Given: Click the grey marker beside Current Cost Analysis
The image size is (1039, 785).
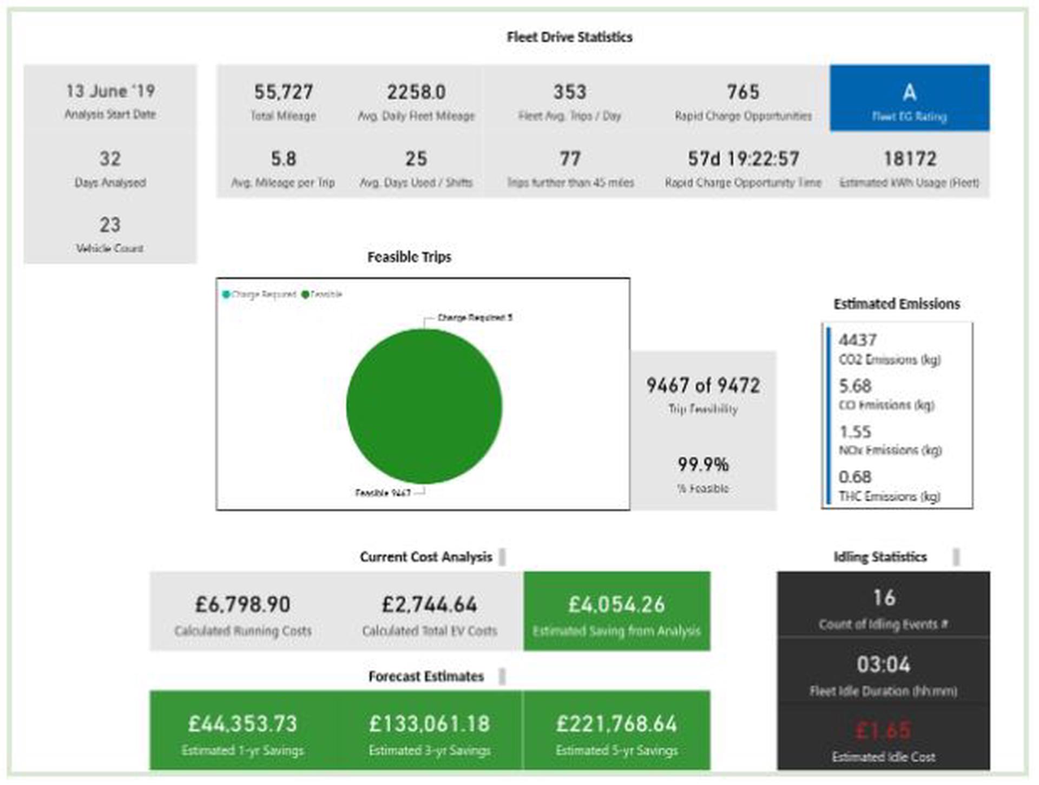Looking at the screenshot, I should [x=502, y=557].
